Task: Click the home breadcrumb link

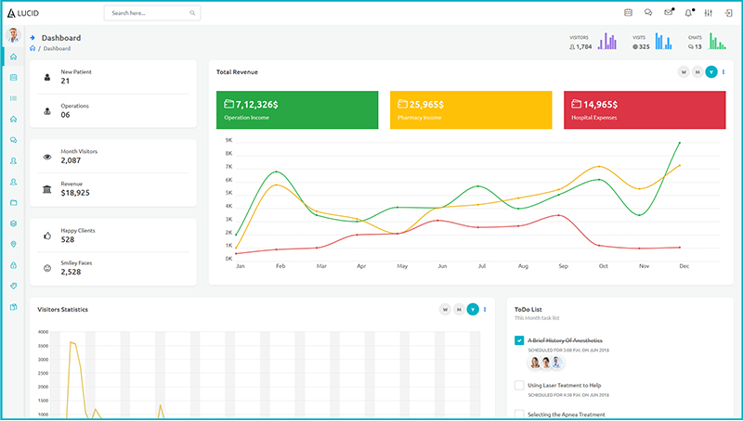Action: [33, 48]
